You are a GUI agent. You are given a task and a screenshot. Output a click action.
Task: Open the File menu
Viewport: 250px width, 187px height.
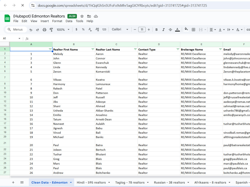coord(16,21)
